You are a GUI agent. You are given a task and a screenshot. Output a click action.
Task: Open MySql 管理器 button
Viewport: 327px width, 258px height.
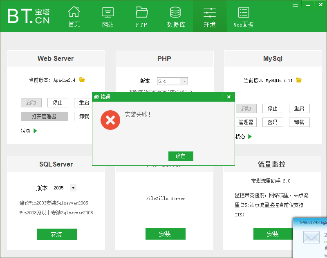[x=246, y=122]
